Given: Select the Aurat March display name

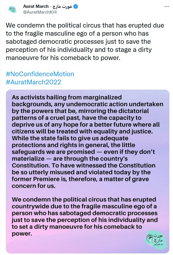Looking at the screenshot, I should (36, 6).
